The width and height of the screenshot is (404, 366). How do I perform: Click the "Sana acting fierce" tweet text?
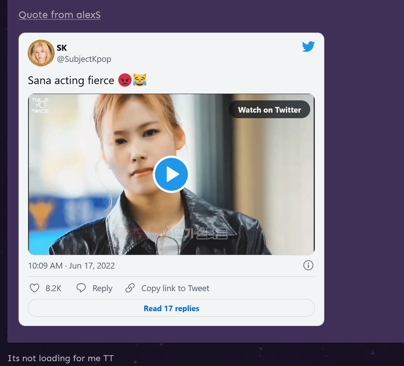pos(71,80)
